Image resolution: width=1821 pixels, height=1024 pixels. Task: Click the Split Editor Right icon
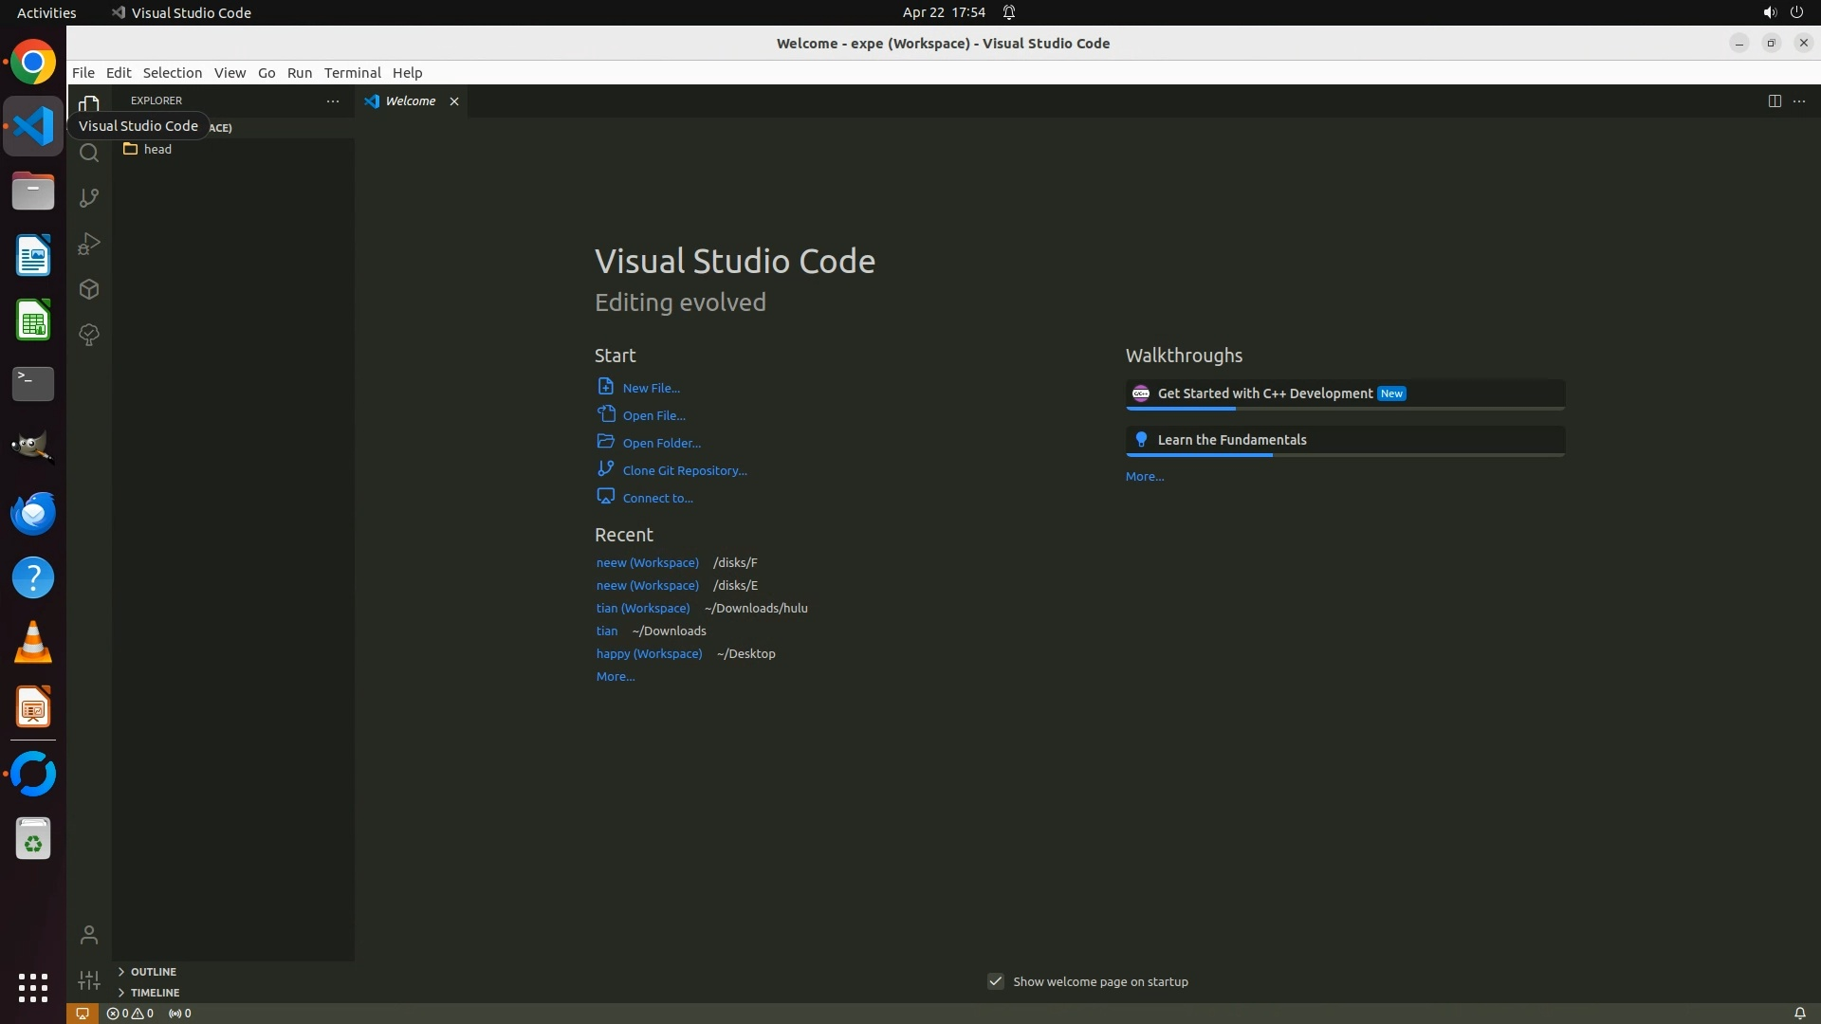[x=1774, y=101]
